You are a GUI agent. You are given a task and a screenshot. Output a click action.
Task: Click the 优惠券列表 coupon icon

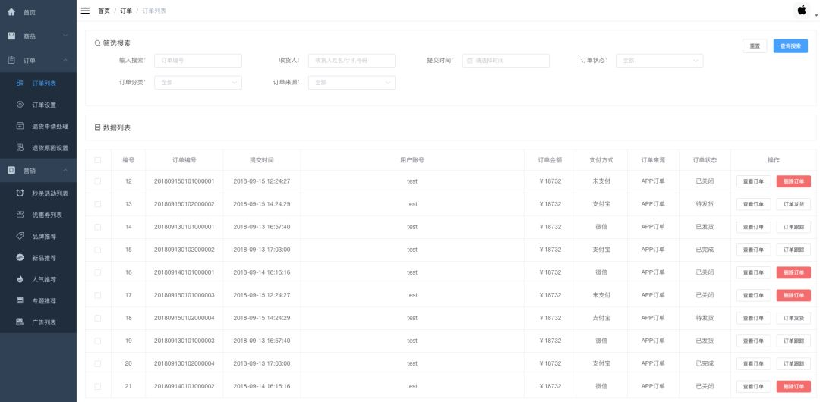20,215
